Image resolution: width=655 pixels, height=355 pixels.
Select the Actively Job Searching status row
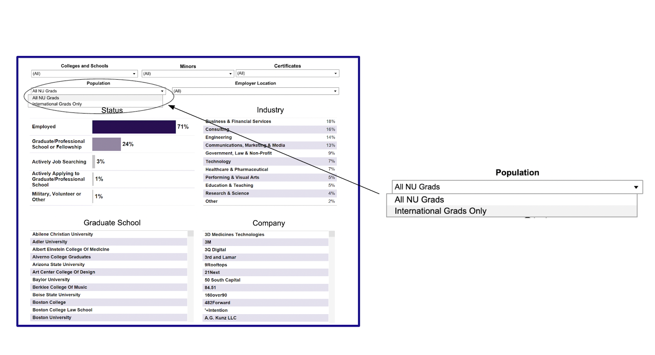[112, 162]
